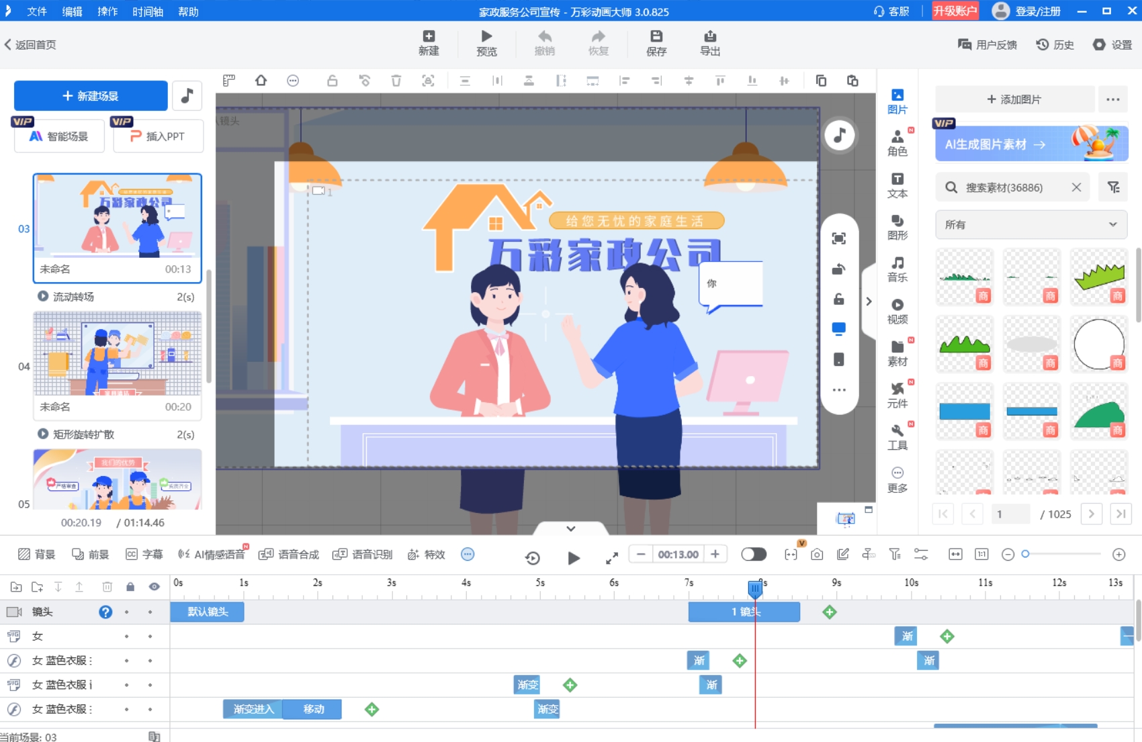The height and width of the screenshot is (742, 1142).
Task: Toggle the eye visibility icon in timeline header
Action: 155,587
